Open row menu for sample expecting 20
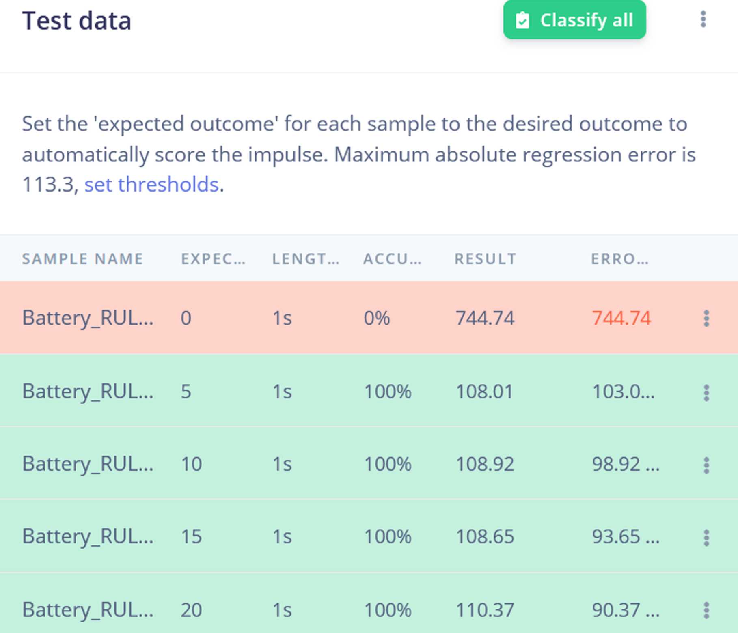738x633 pixels. pyautogui.click(x=706, y=610)
